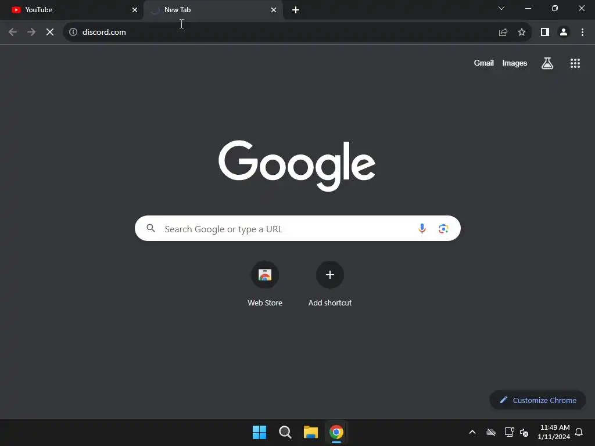Click the OneDrive cloud tray icon
The image size is (595, 446).
pos(491,432)
